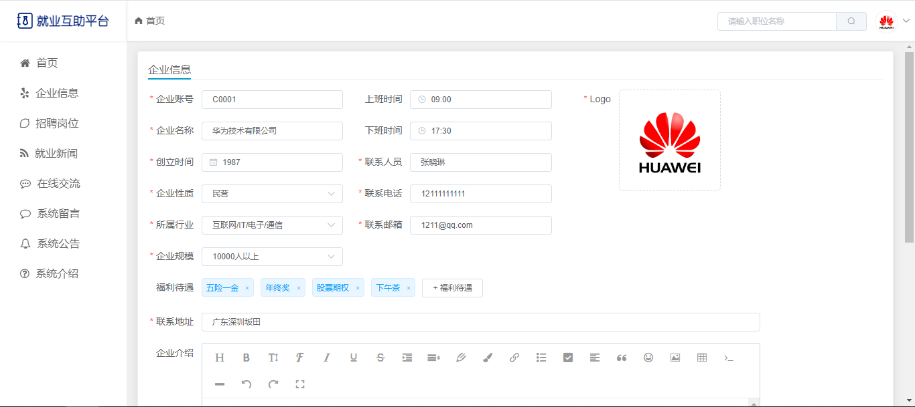
Task: Insert bullet list in editor
Action: tap(541, 358)
